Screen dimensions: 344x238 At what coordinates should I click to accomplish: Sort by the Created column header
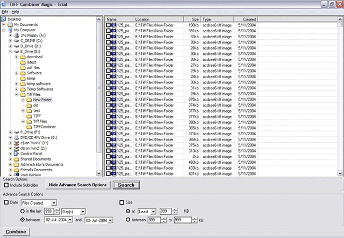(x=246, y=19)
